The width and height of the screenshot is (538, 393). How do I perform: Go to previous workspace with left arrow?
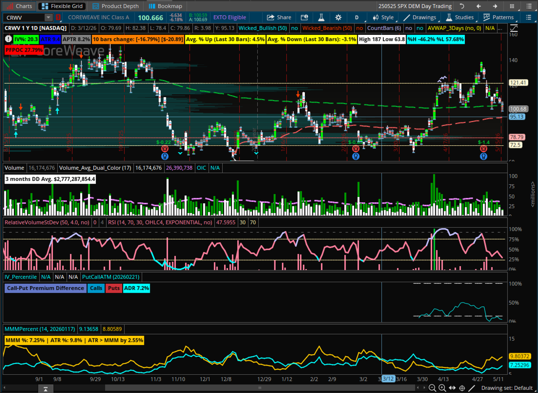(x=478, y=6)
